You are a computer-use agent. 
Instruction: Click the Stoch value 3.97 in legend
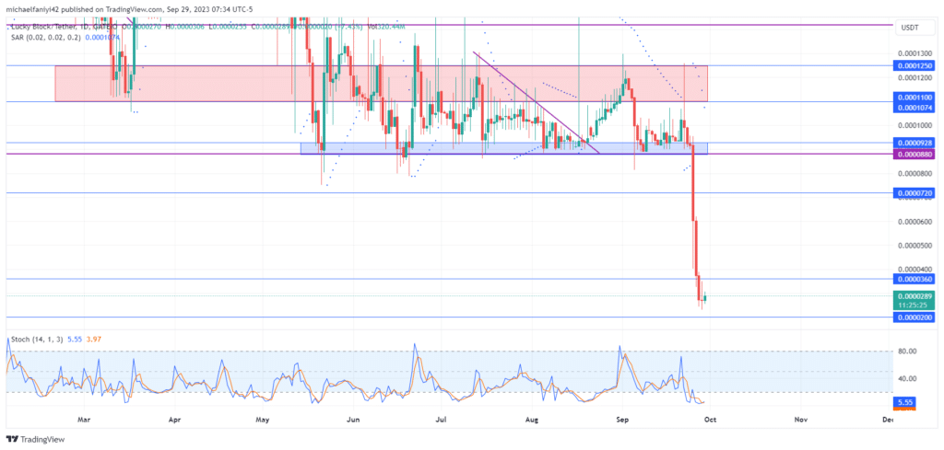coord(95,340)
